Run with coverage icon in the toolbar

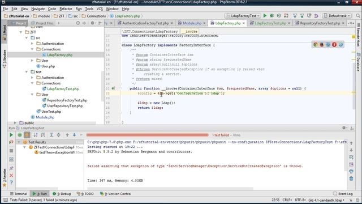tap(279, 16)
